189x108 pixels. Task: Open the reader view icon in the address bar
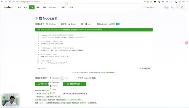point(148,2)
